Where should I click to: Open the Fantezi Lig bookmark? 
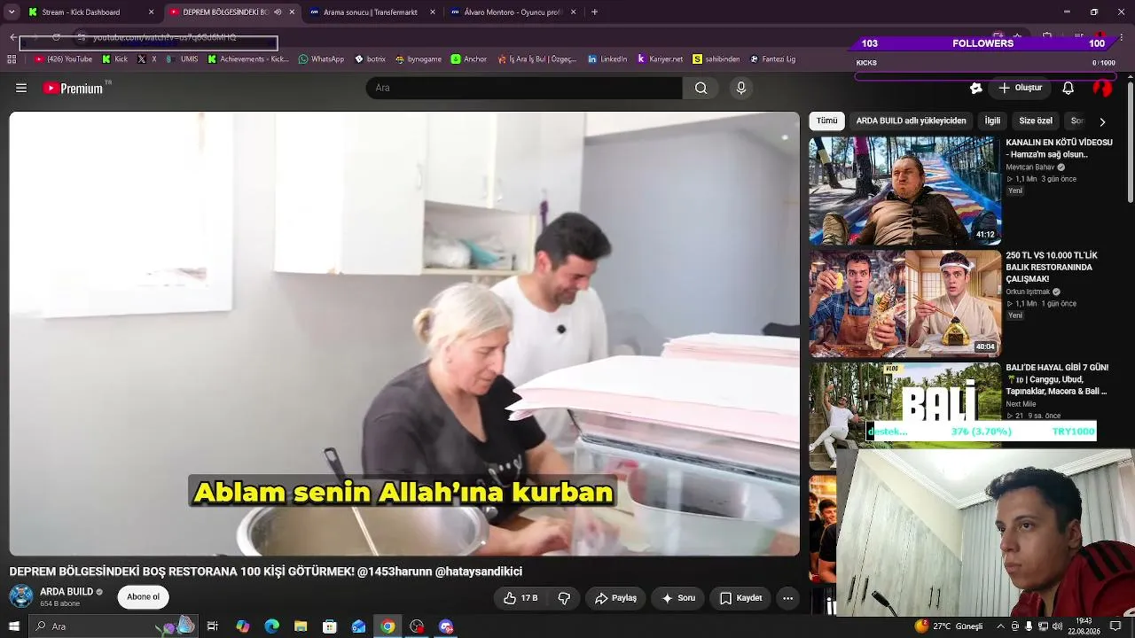(772, 59)
